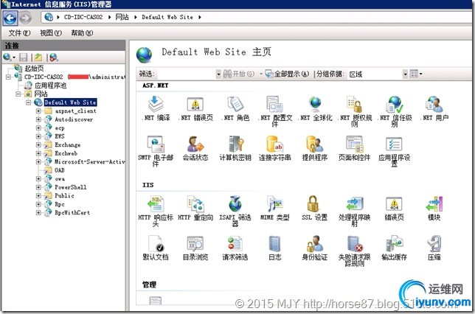The image size is (475, 314).
Task: Expand the EWS tree node
Action: pyautogui.click(x=38, y=136)
